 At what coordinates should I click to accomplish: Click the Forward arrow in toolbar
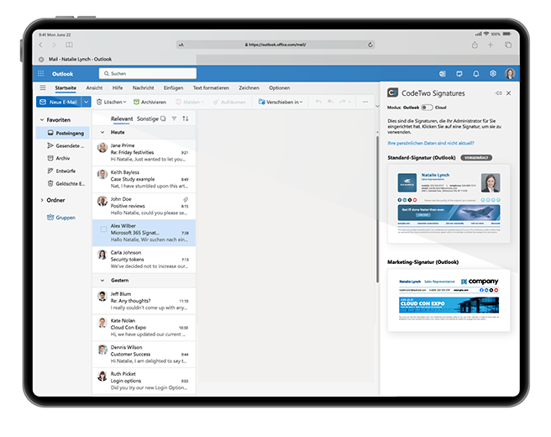tap(342, 102)
